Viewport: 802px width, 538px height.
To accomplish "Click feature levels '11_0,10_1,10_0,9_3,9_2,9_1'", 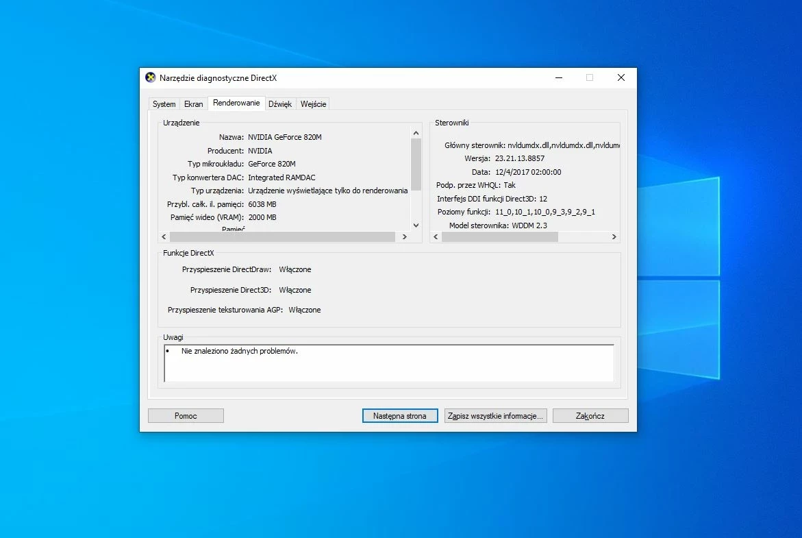I will click(545, 212).
